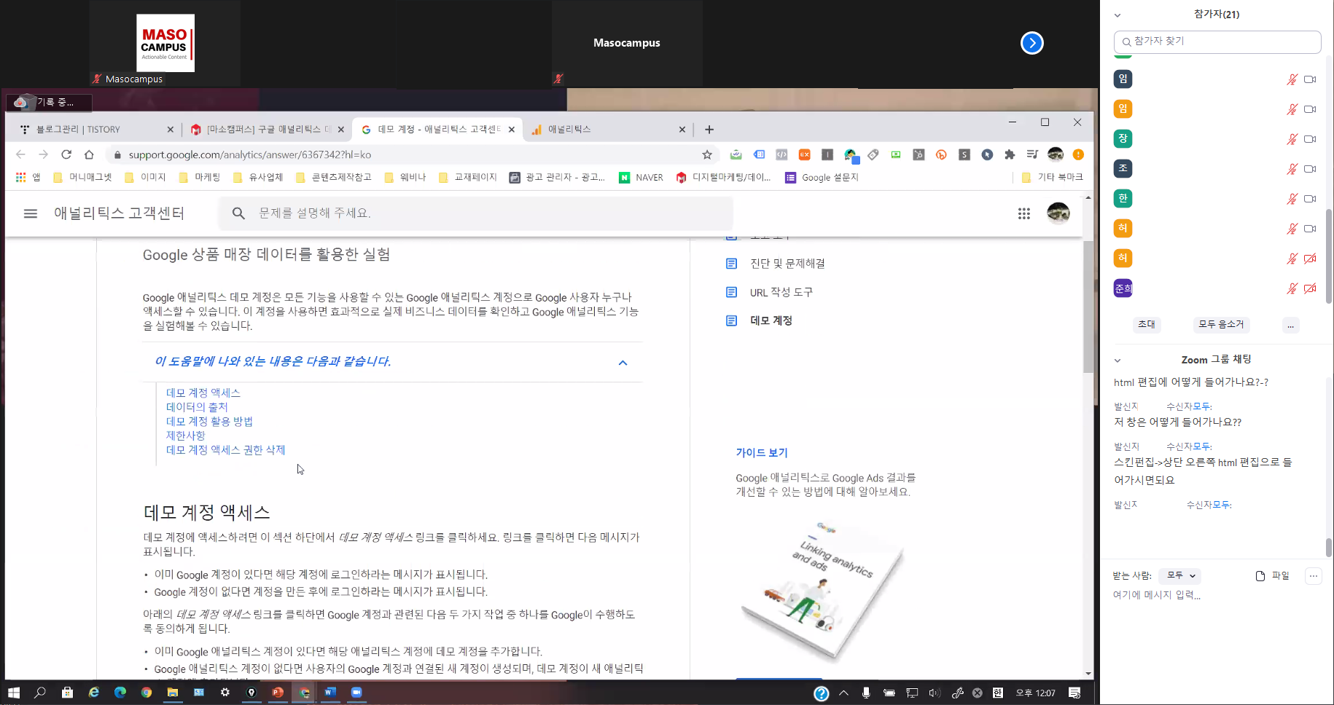This screenshot has width=1334, height=705.
Task: Open the Chrome extensions puzzle icon
Action: [1009, 154]
